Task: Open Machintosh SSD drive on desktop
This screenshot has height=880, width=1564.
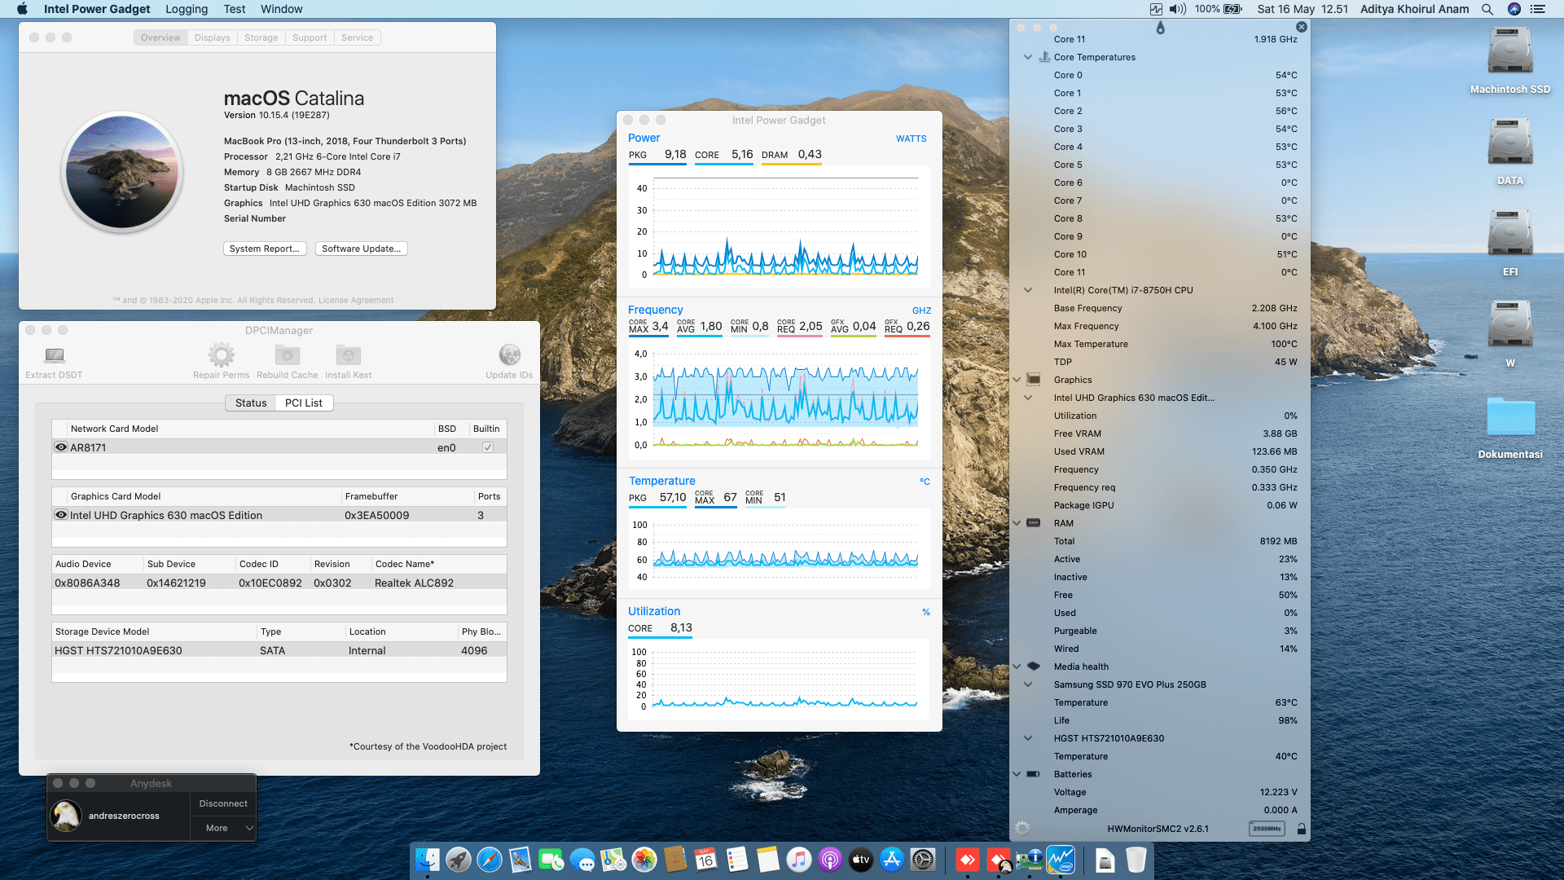Action: tap(1510, 52)
